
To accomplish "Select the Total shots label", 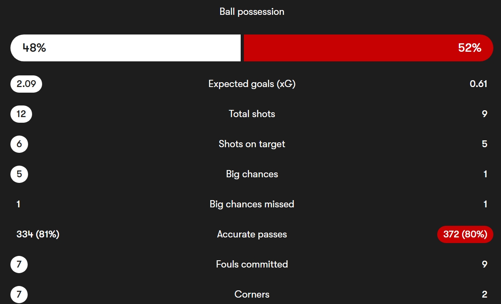I will [x=252, y=114].
